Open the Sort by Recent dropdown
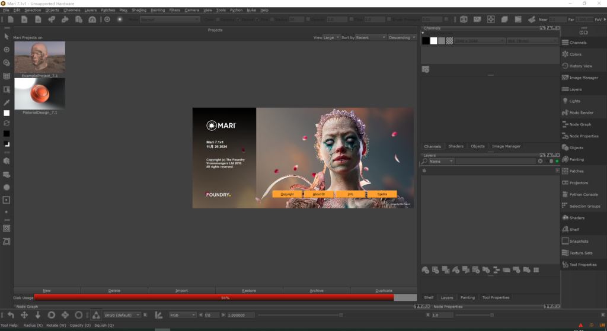Image resolution: width=607 pixels, height=331 pixels. 371,37
